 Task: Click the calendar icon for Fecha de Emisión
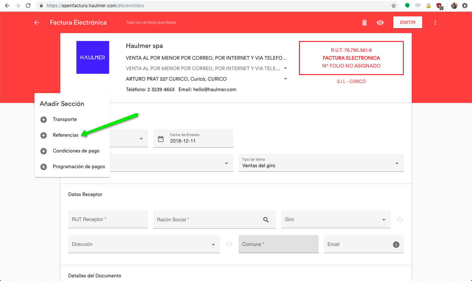pos(161,139)
